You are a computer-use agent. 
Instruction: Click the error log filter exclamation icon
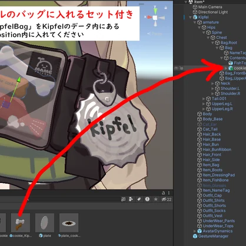(x=147, y=200)
